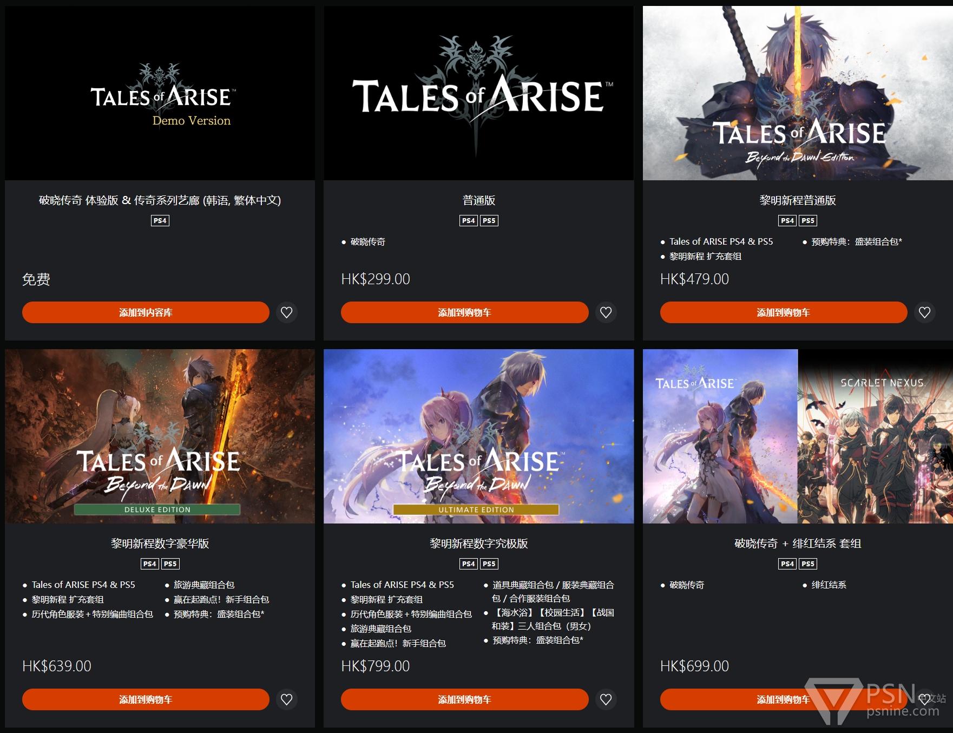Add HK$639.00 deluxe edition to cart

[146, 699]
